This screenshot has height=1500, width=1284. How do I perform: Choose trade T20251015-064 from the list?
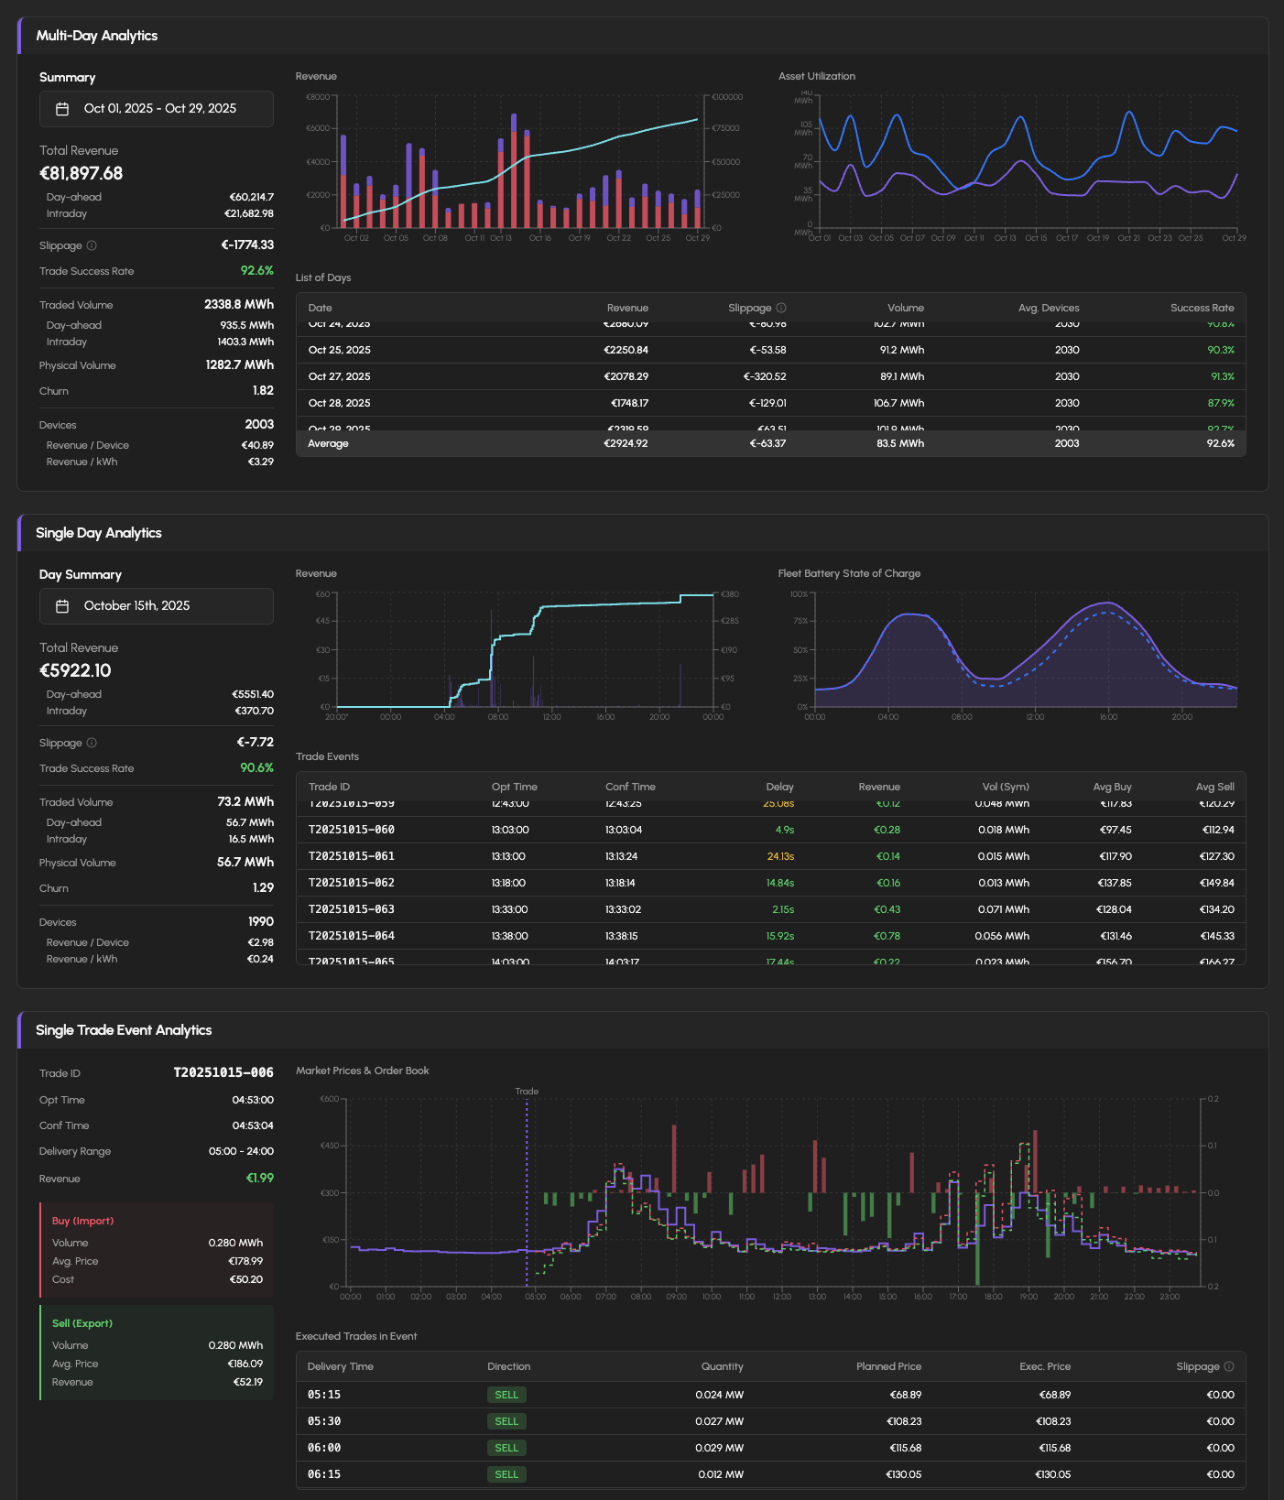pos(770,936)
